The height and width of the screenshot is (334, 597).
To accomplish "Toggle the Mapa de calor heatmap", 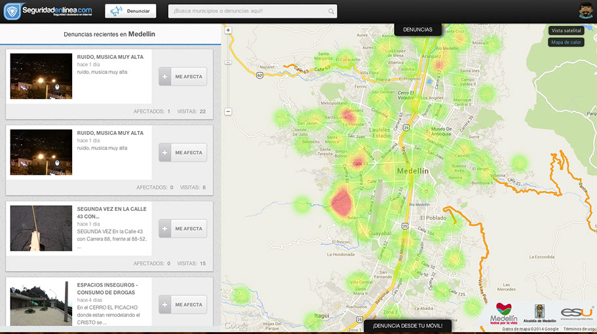I will (566, 43).
